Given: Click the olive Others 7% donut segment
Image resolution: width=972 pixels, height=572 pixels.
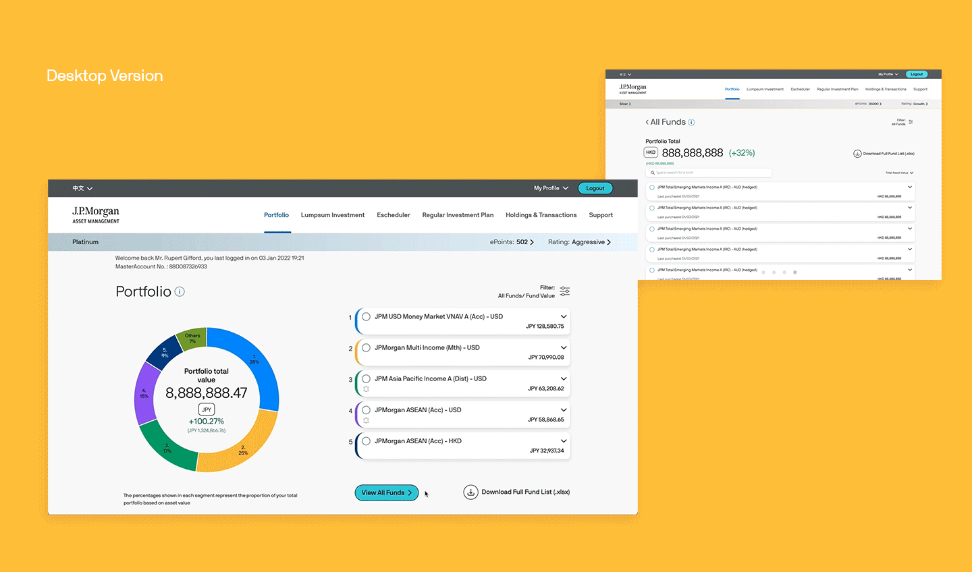Looking at the screenshot, I should click(x=192, y=339).
